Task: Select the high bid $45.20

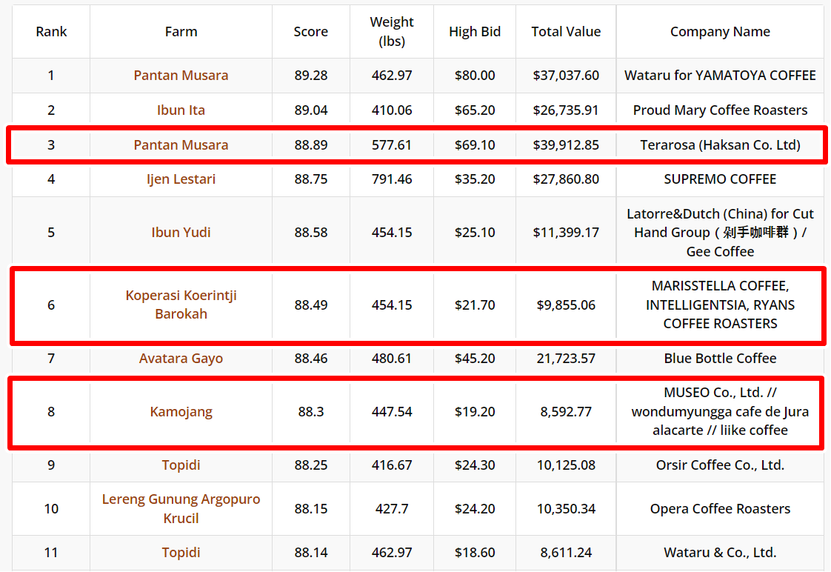Action: (x=475, y=359)
